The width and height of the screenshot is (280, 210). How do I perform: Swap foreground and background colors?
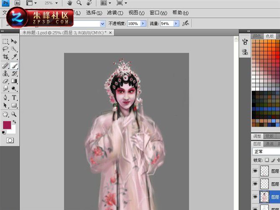pos(14,122)
